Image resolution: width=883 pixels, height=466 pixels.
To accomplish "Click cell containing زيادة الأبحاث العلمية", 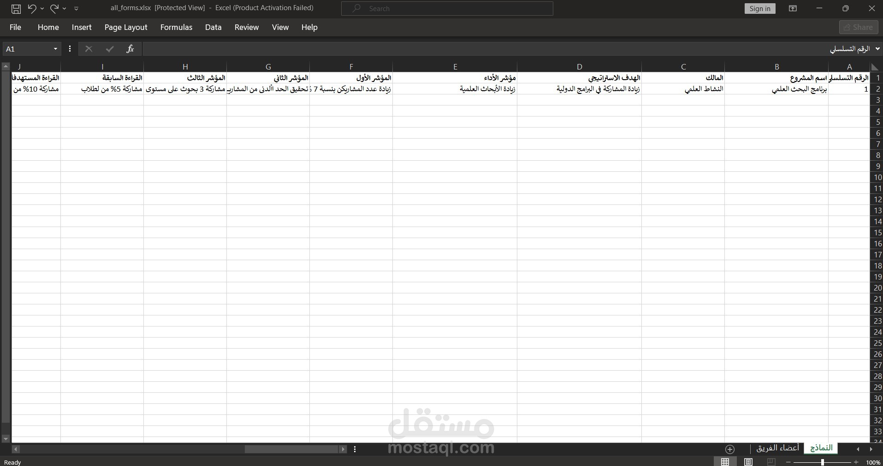I will 455,89.
